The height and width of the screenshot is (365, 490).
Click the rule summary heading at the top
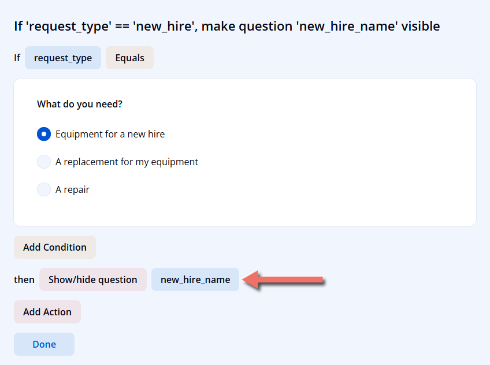[x=227, y=26]
